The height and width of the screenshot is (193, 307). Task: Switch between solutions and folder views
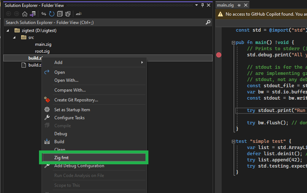(x=32, y=14)
